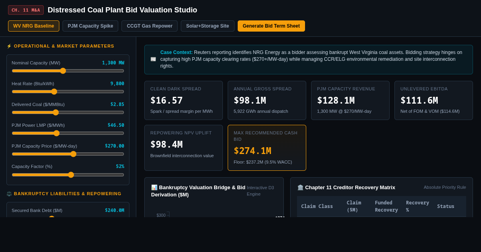Viewport: 481px width, 252px height.
Task: Click Generate Bid Term Sheet button
Action: point(271,26)
